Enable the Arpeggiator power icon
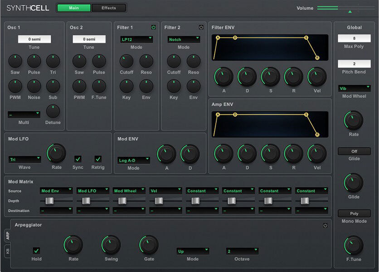This screenshot has height=272, width=379. (325, 225)
